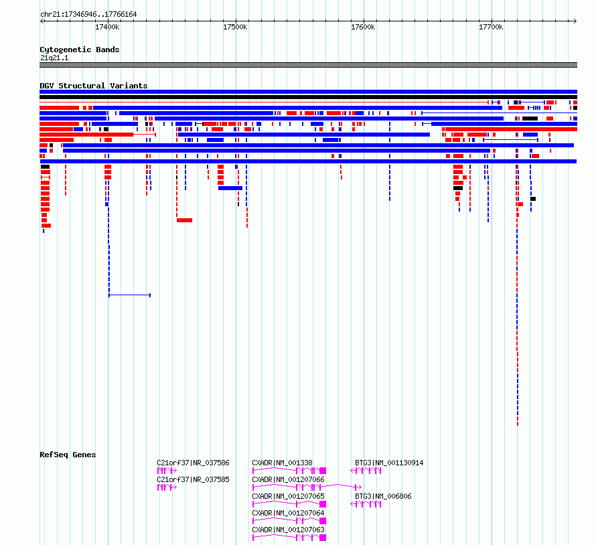Open the DGV Structural Variants track title

[x=94, y=86]
